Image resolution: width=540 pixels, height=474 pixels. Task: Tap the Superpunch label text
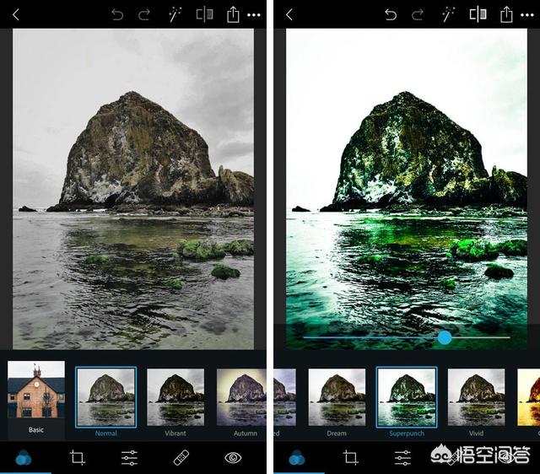407,434
